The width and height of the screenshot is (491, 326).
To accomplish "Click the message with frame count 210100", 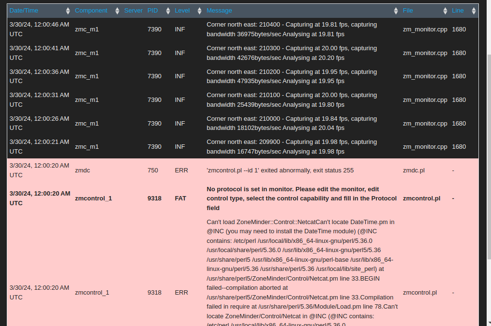I will (x=292, y=99).
